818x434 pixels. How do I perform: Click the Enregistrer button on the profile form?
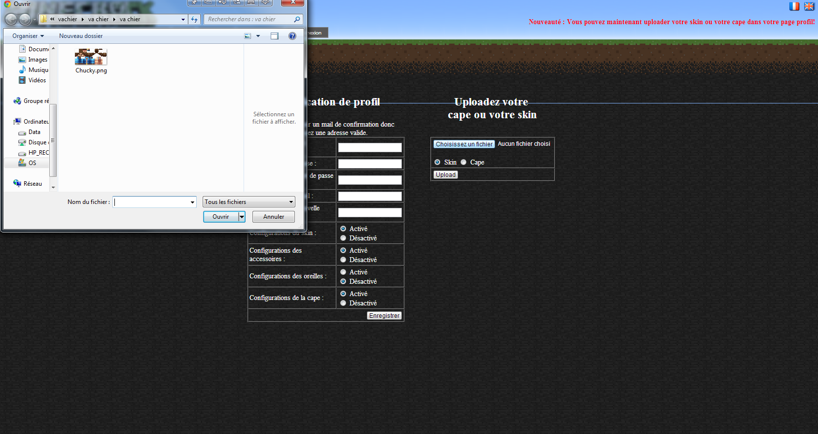click(x=384, y=316)
